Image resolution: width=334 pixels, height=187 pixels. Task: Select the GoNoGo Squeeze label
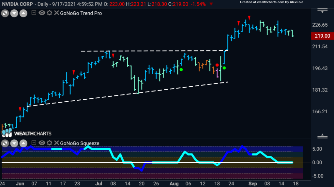pyautogui.click(x=80, y=143)
